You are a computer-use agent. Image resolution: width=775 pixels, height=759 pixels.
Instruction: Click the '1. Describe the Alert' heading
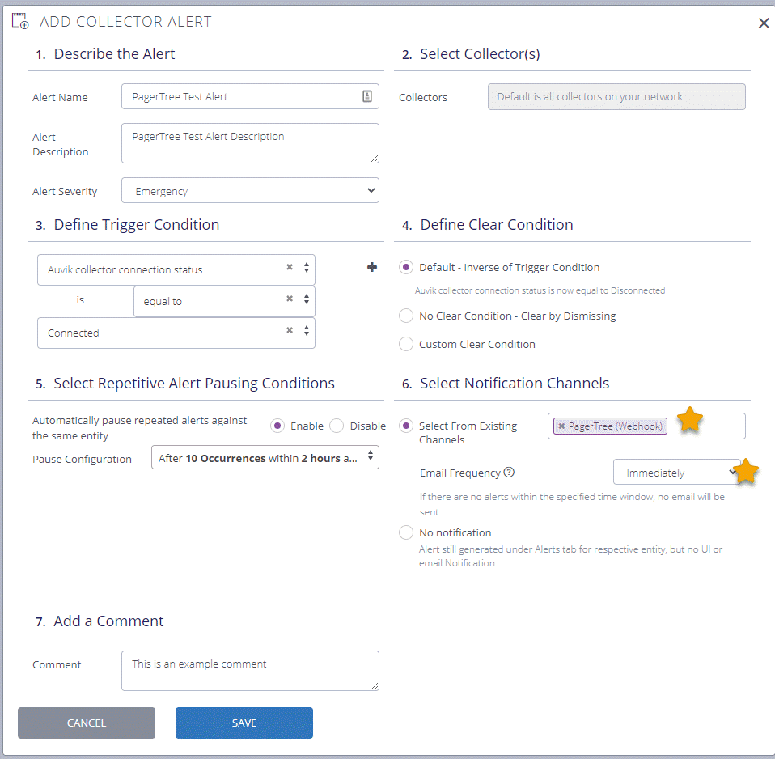[x=105, y=54]
